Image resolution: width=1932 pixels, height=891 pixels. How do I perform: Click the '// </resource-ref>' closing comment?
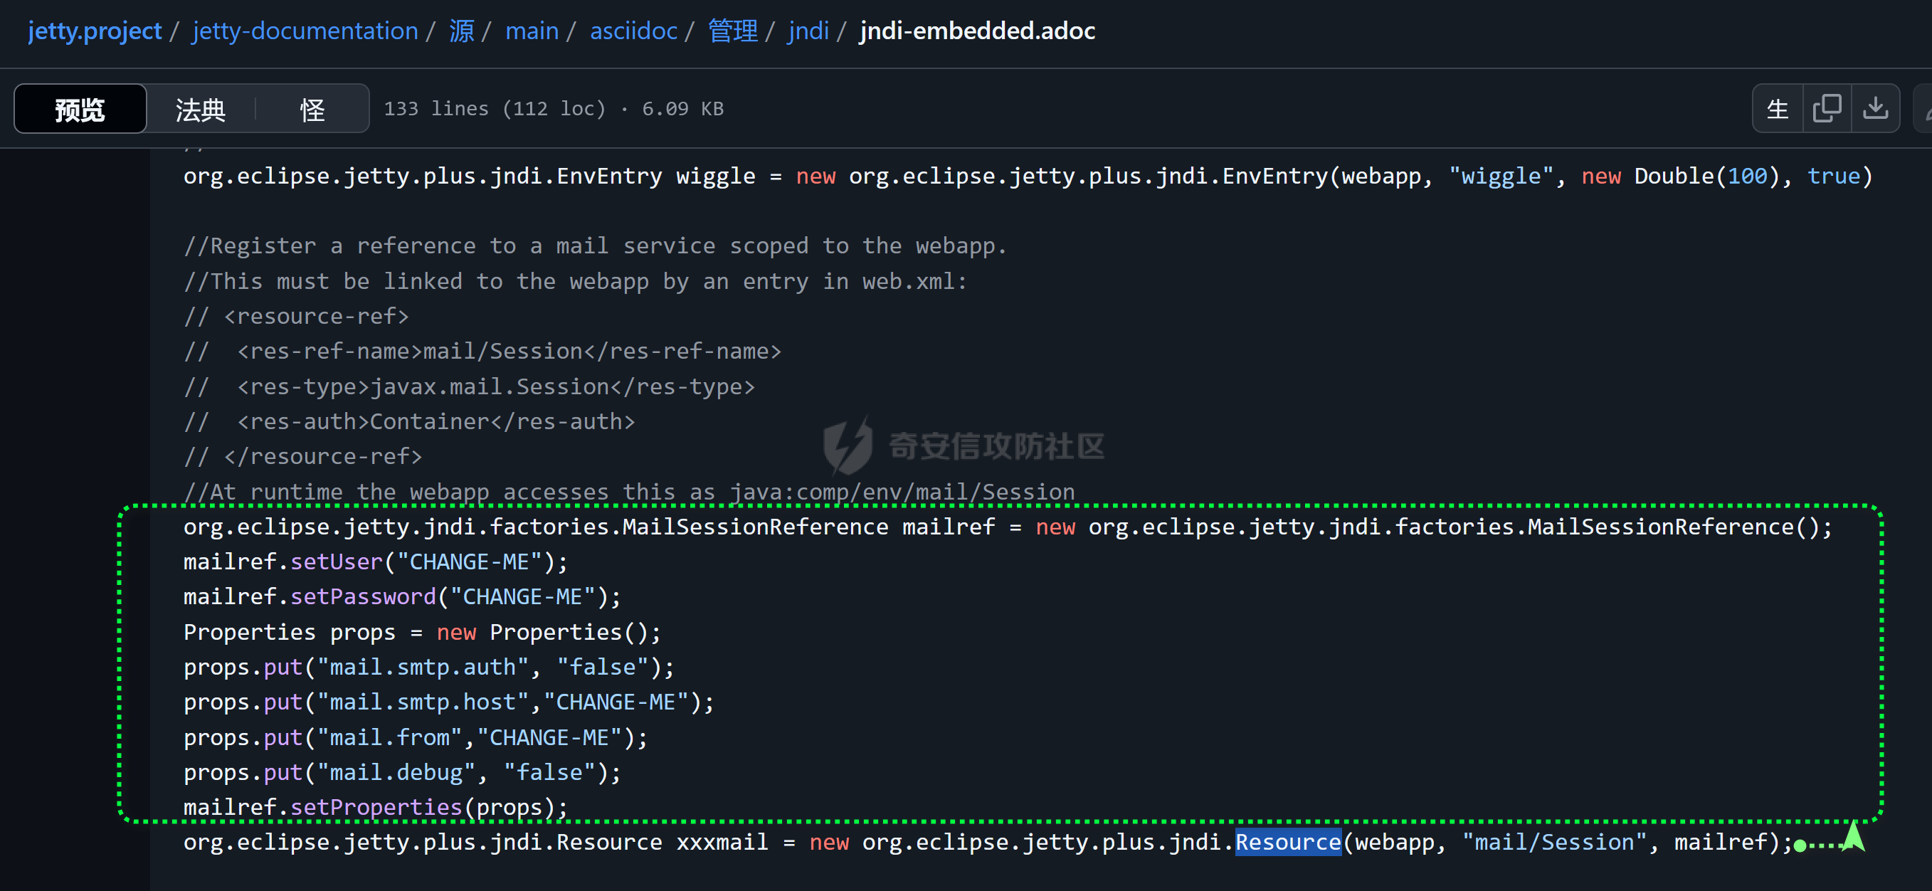coord(303,457)
